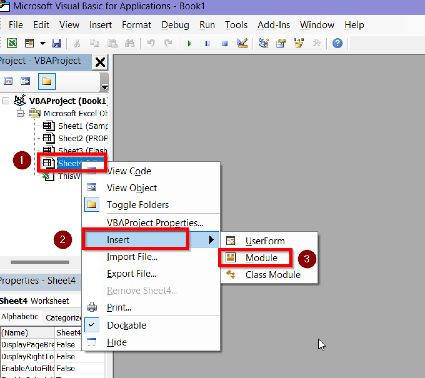Viewport: 425px width, 378px height.
Task: Click the Break (pause) toolbar icon
Action: pyautogui.click(x=207, y=43)
